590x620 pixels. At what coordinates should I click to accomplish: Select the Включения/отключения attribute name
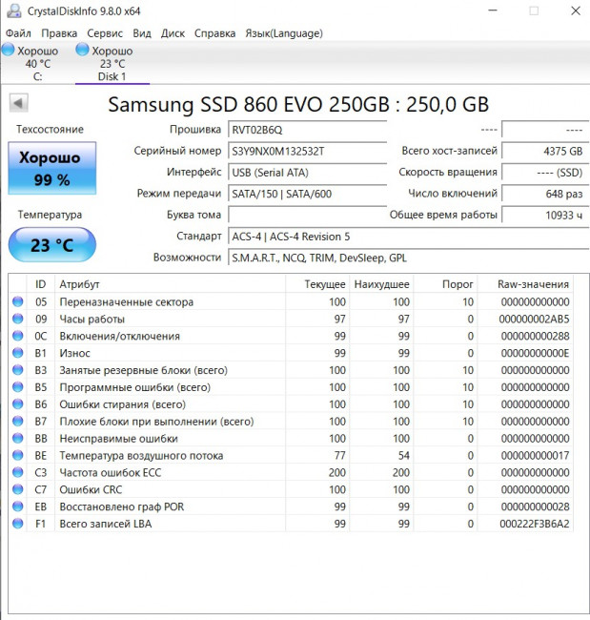tap(120, 336)
